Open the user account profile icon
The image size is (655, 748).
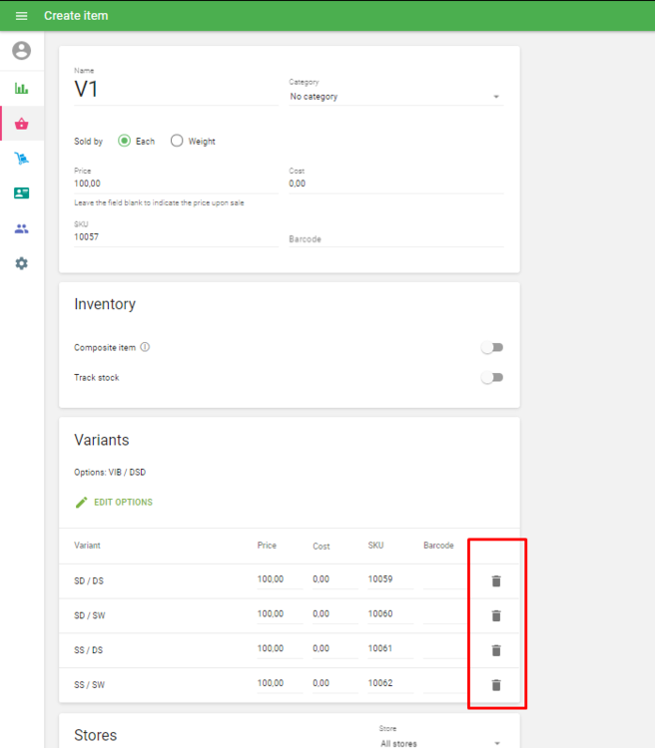21,51
